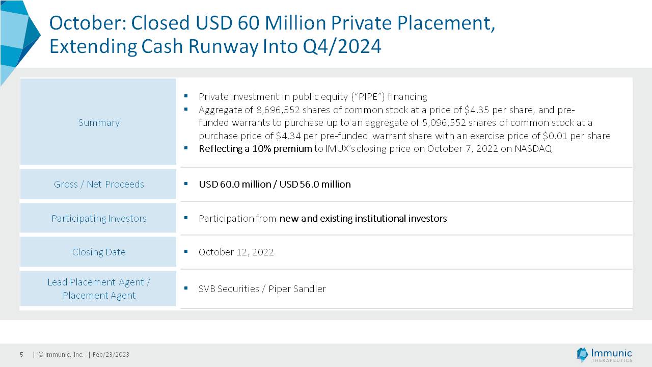The height and width of the screenshot is (367, 652).
Task: Click the bold "Reflecting a 10% premium" text
Action: [x=255, y=149]
